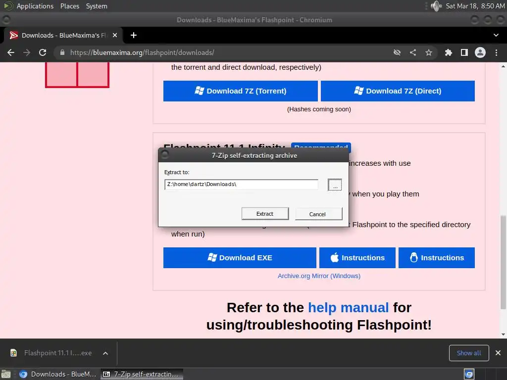Switch to Downloads - BlueM... taskbar window
Image resolution: width=507 pixels, height=380 pixels.
58,374
